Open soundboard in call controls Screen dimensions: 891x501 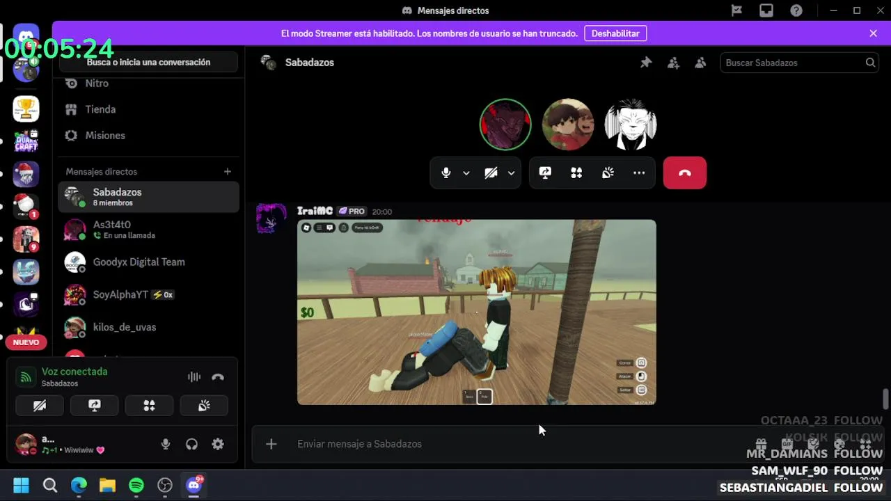(608, 173)
